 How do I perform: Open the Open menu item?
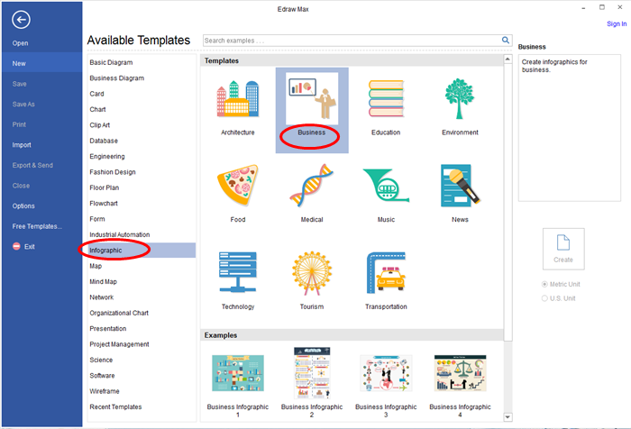20,43
